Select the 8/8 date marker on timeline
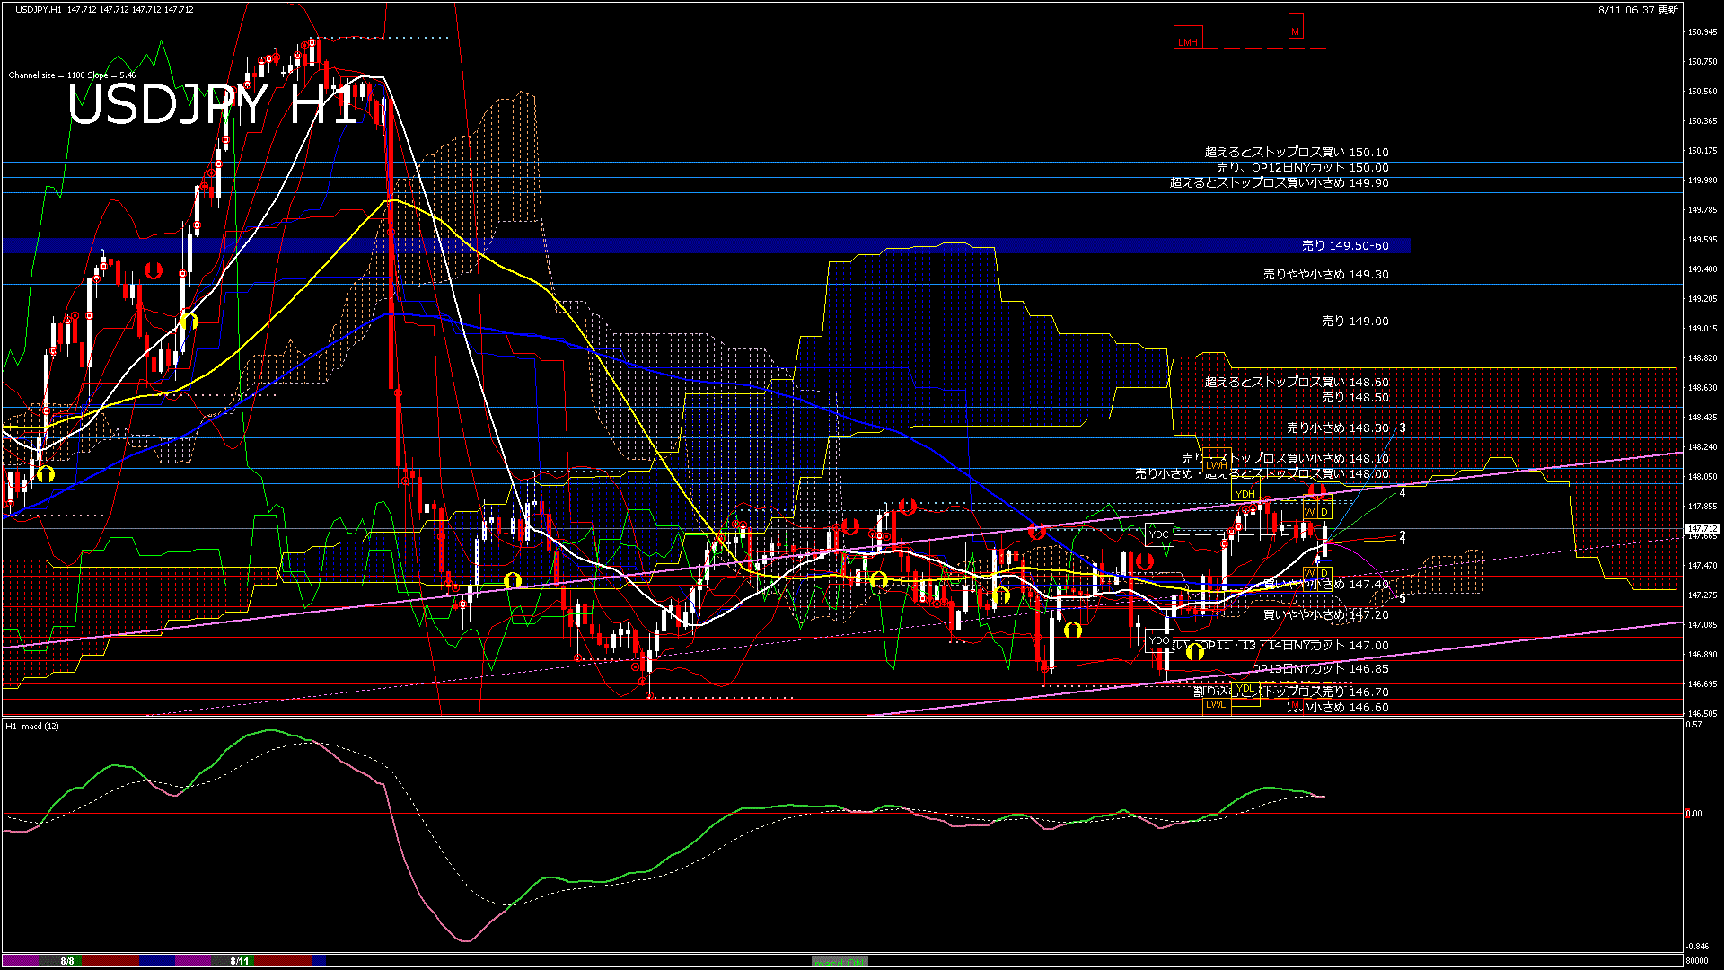 click(67, 961)
